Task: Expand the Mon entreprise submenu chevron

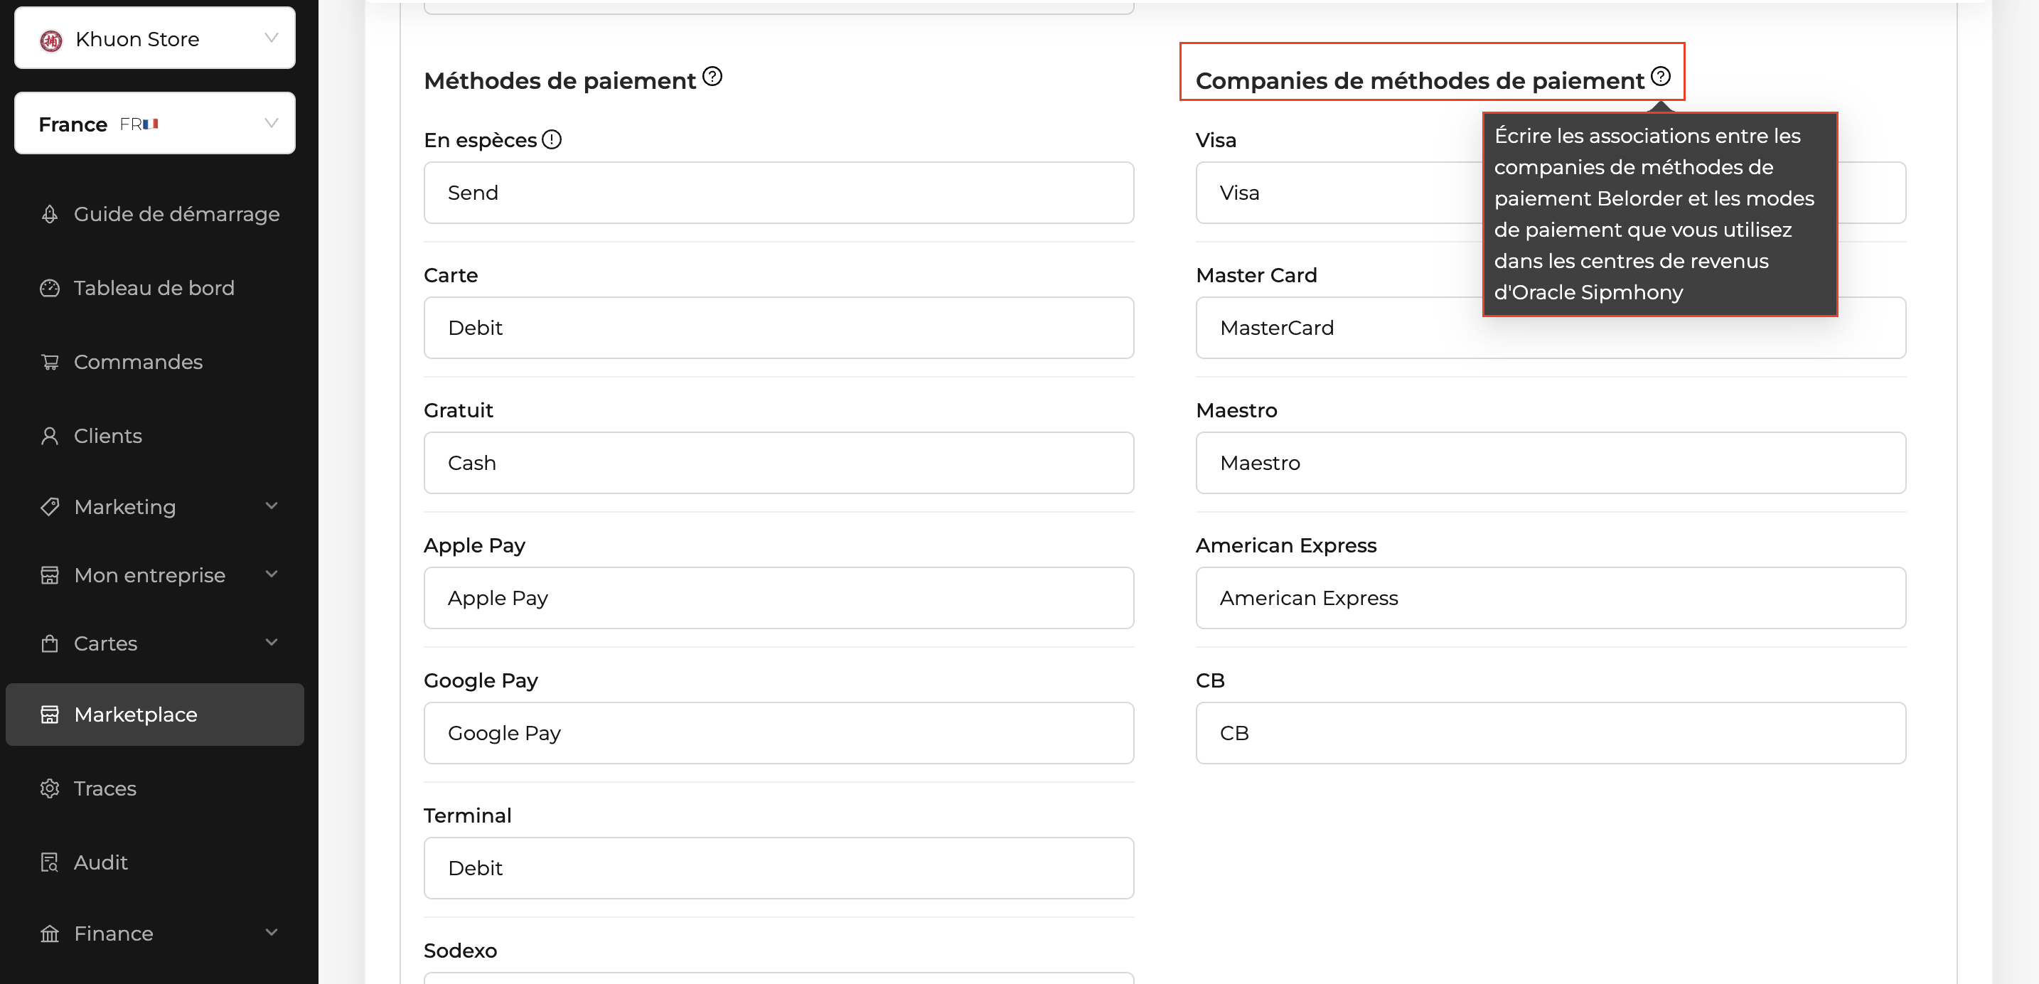Action: (272, 574)
